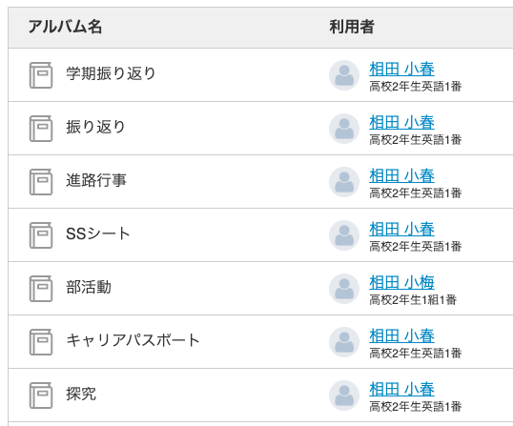The height and width of the screenshot is (426, 513).
Task: Click the 利用者 column header
Action: click(352, 27)
